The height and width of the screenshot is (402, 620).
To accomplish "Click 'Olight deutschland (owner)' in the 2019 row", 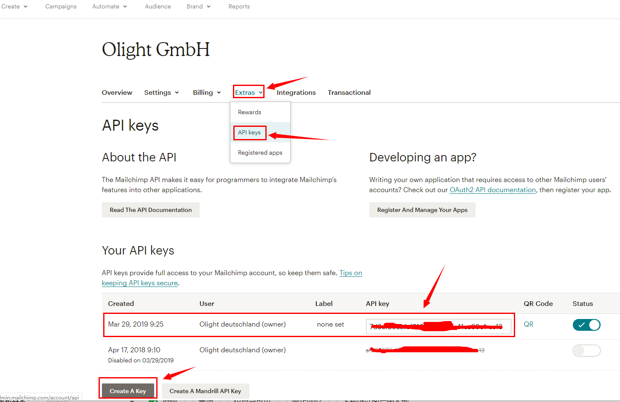I will [x=243, y=324].
